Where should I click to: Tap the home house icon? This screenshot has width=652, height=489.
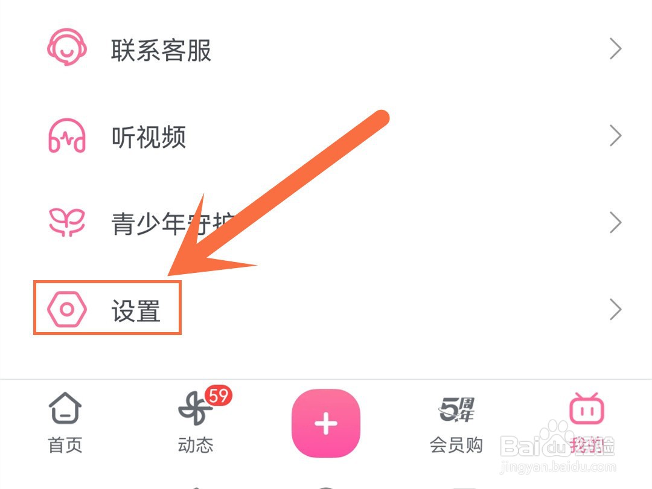(65, 407)
